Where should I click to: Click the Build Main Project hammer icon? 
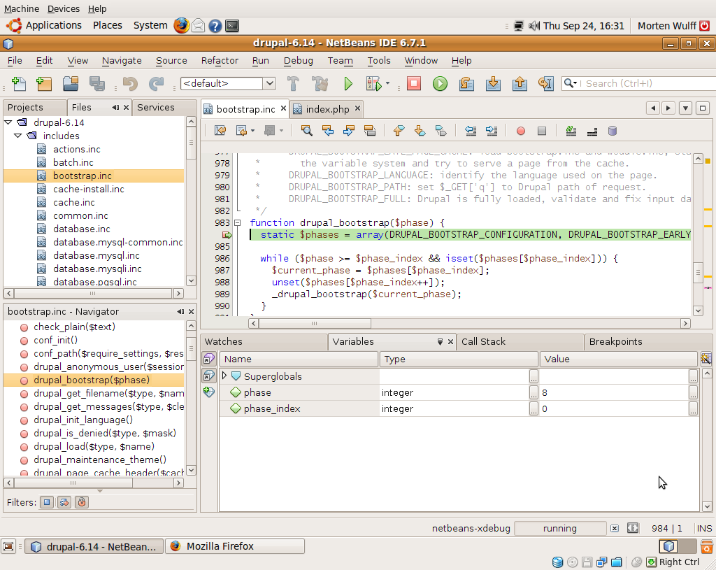pyautogui.click(x=293, y=84)
